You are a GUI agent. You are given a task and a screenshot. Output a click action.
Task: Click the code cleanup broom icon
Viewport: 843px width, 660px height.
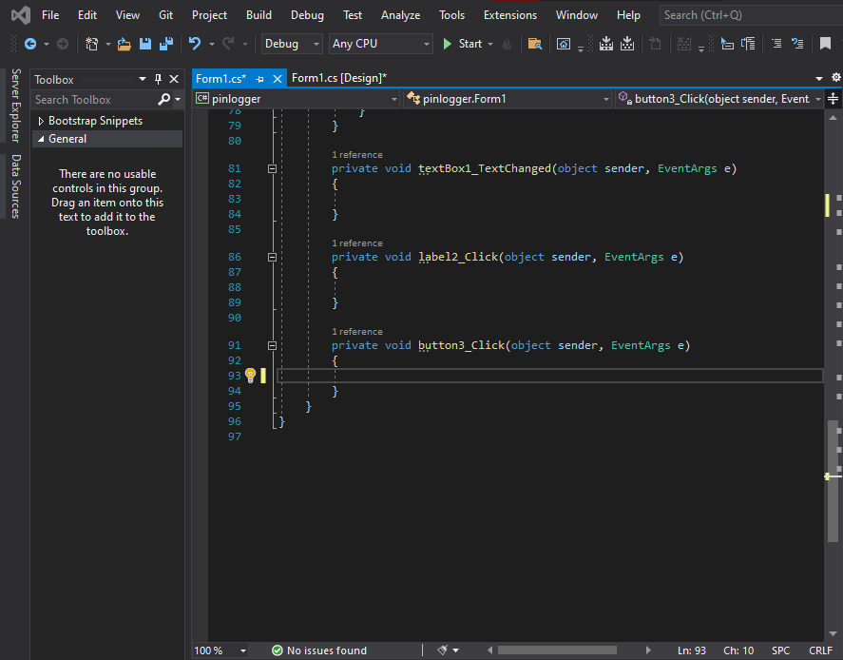tap(443, 650)
